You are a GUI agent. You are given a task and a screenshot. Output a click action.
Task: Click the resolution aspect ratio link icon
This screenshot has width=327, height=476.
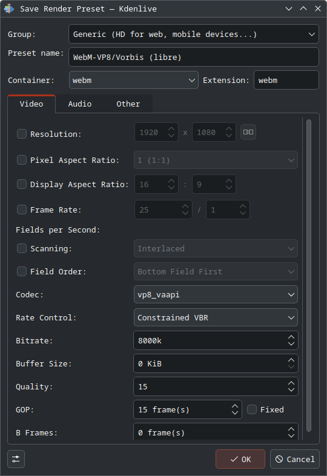[248, 132]
